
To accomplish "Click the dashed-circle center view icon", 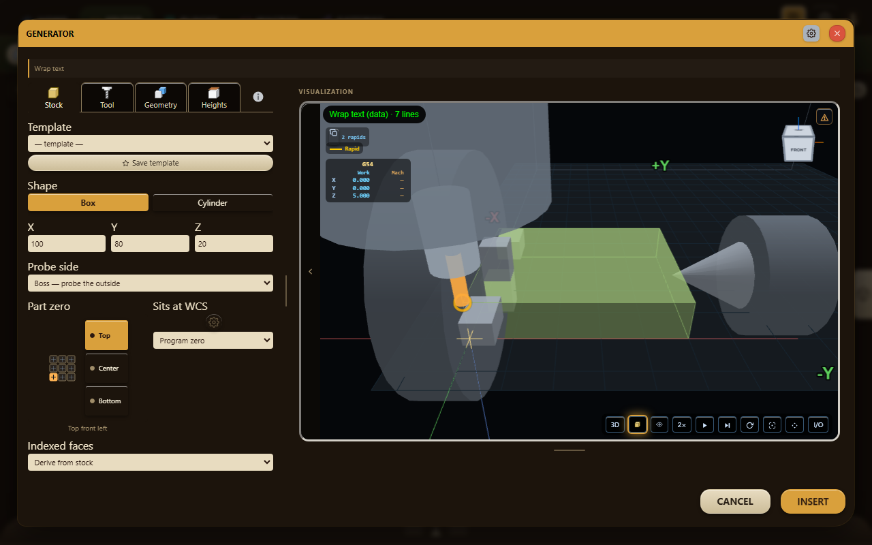I will point(794,424).
